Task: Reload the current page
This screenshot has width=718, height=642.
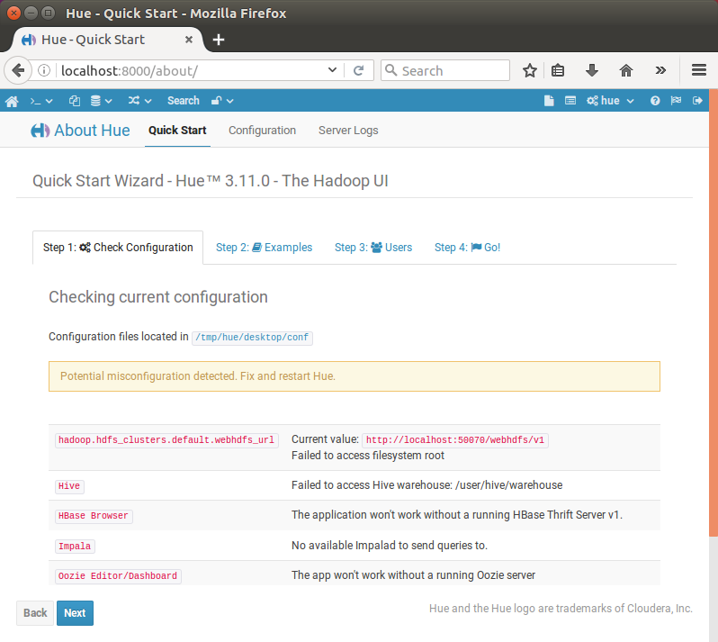Action: pyautogui.click(x=358, y=70)
